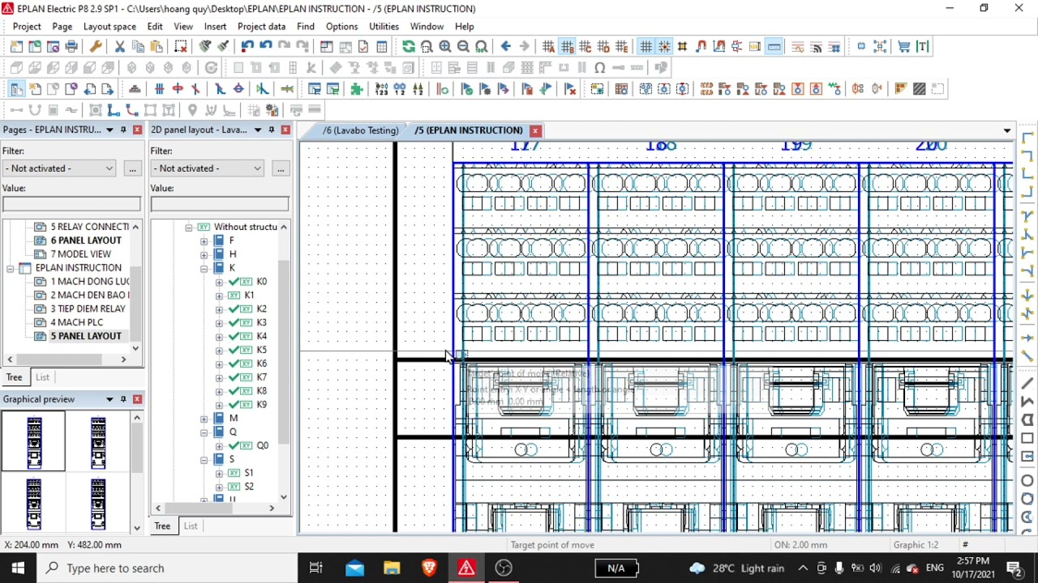Click the Copy icon in the toolbar

[138, 47]
